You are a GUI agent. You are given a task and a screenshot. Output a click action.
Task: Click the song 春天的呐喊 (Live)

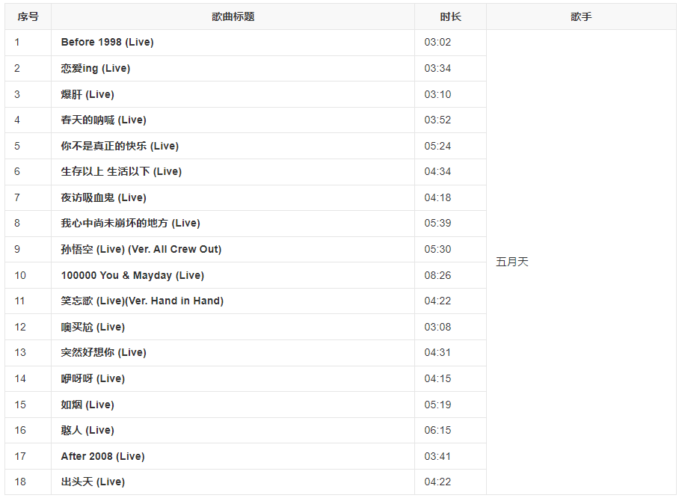pos(103,120)
